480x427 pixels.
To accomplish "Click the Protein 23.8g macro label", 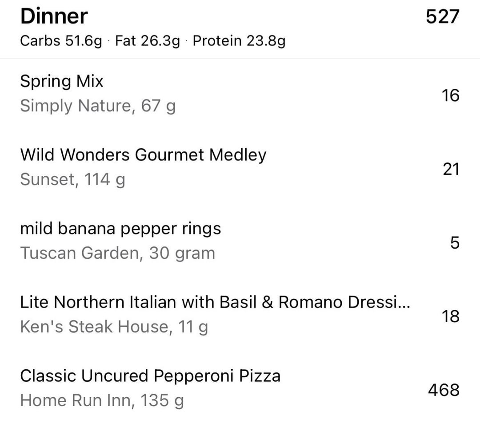I will click(239, 41).
